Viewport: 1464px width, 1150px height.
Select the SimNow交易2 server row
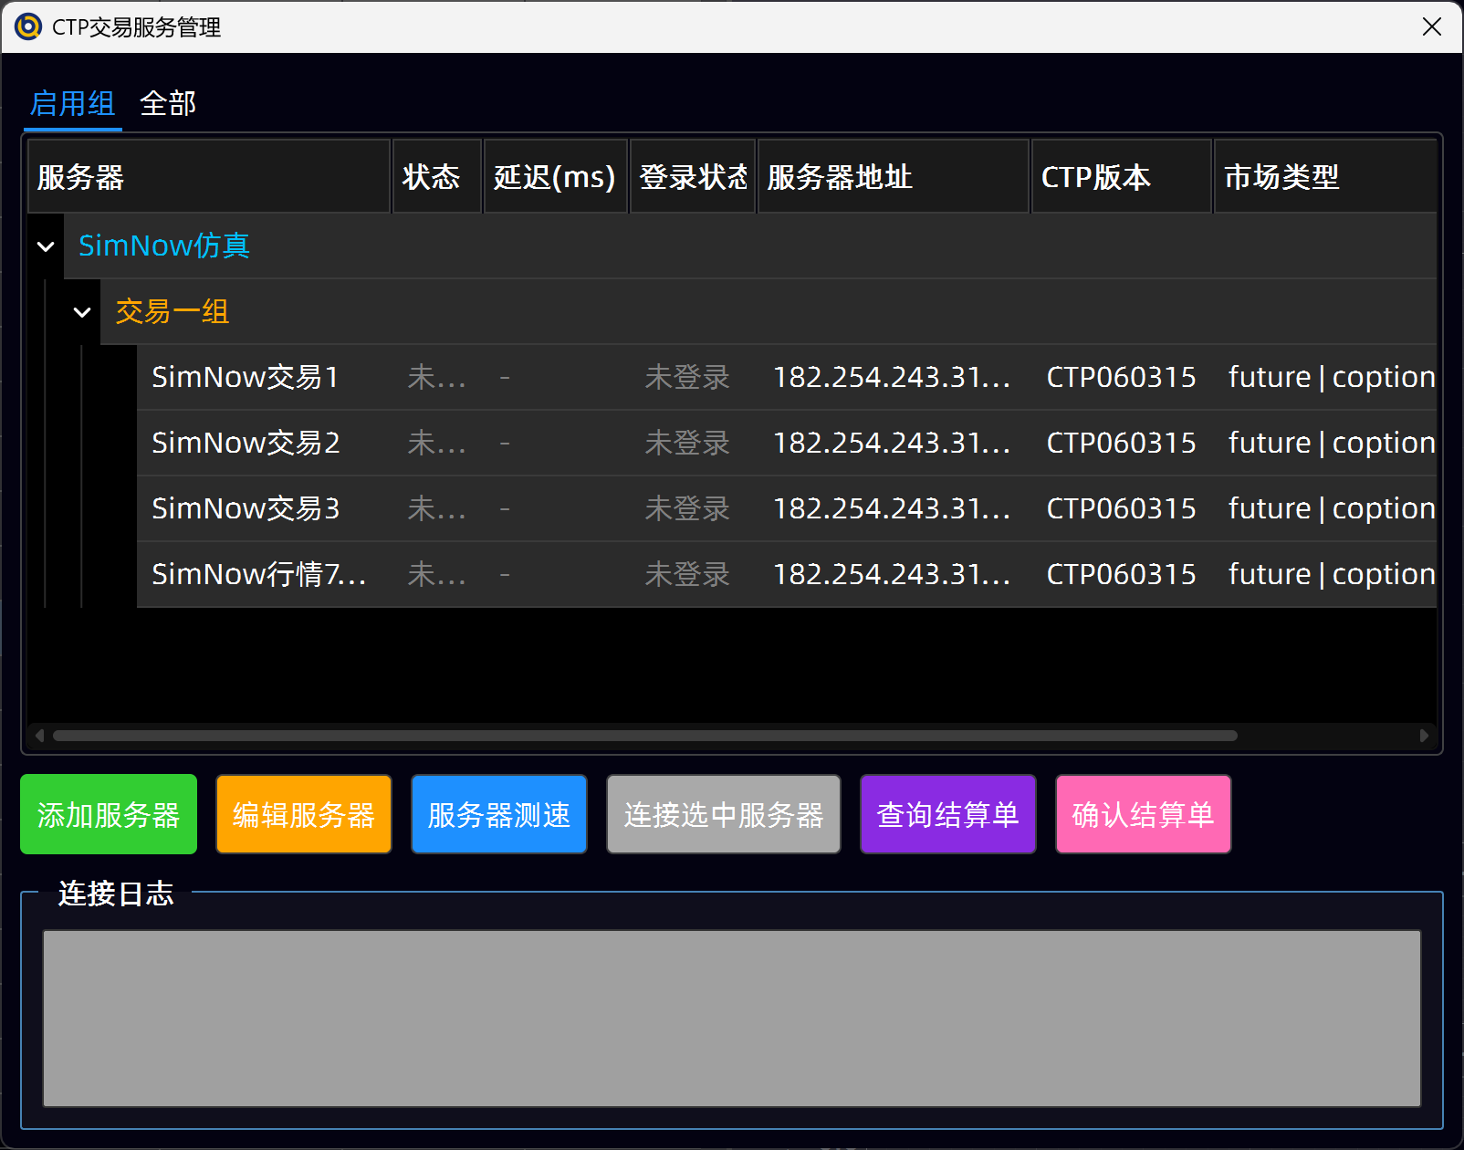[246, 443]
